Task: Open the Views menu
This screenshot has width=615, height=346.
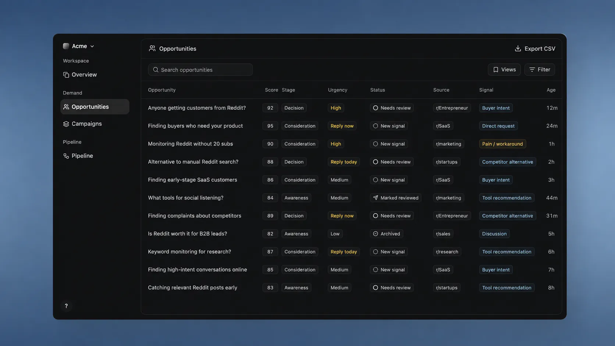Action: coord(504,69)
